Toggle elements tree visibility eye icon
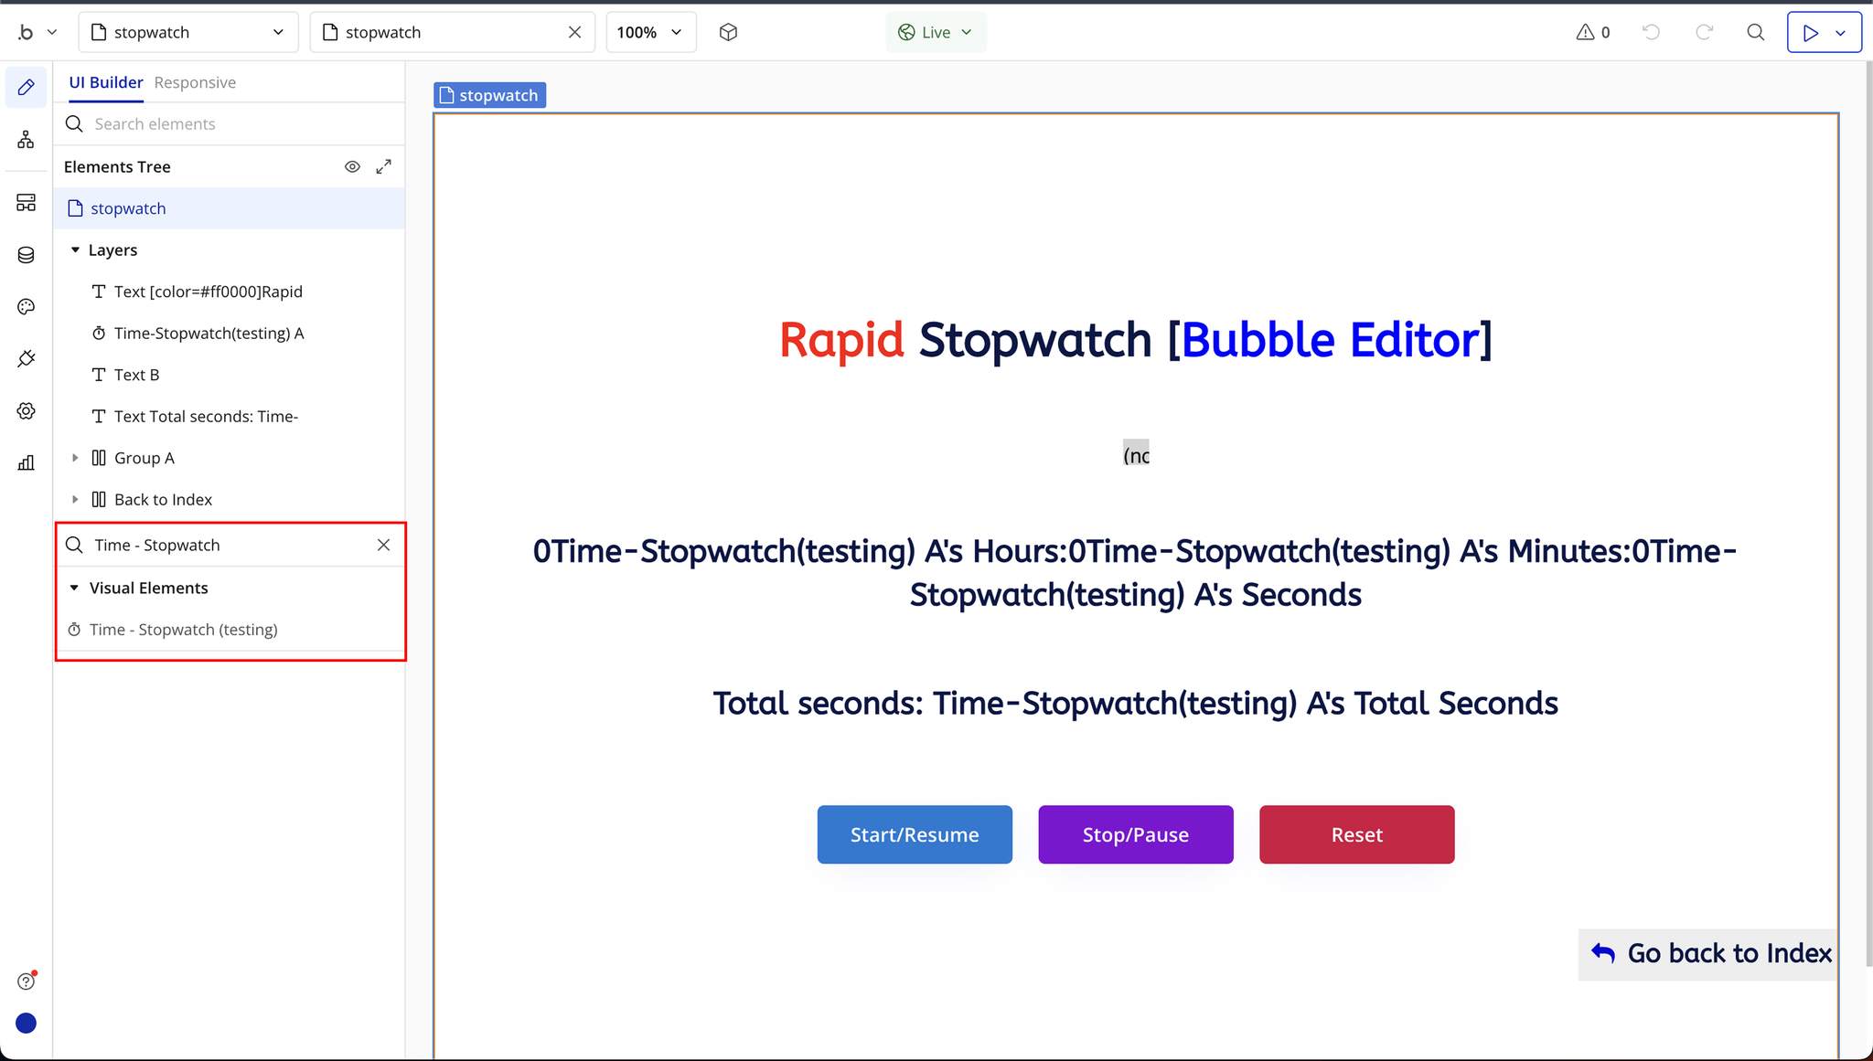Screen dimensions: 1873x1061 click(x=352, y=166)
